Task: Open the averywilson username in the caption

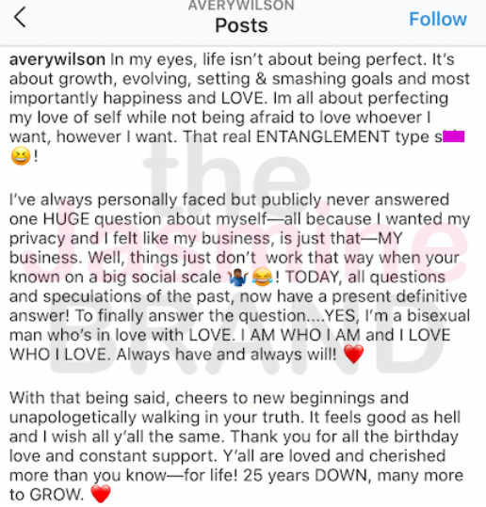Action: click(57, 59)
